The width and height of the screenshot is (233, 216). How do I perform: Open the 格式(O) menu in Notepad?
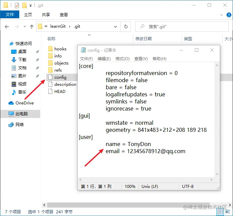coord(123,59)
